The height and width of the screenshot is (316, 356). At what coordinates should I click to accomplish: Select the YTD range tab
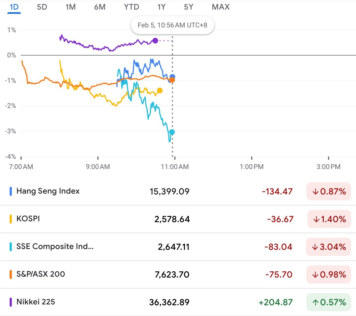[x=132, y=7]
